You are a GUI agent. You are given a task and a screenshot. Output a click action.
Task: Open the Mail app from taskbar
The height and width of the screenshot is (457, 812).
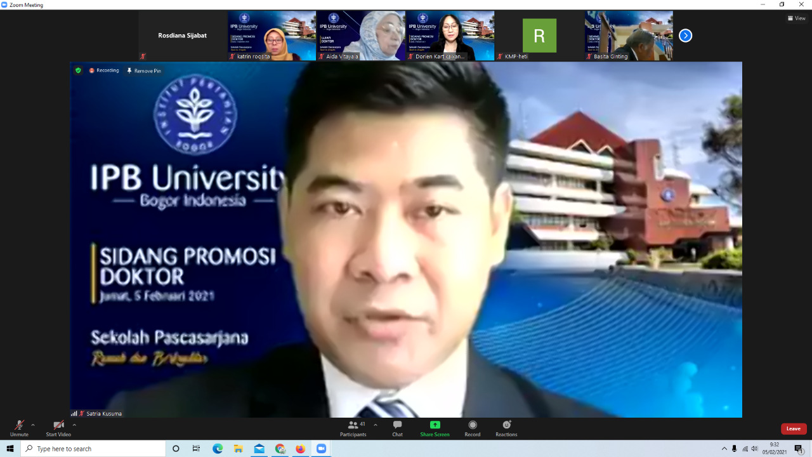[259, 449]
